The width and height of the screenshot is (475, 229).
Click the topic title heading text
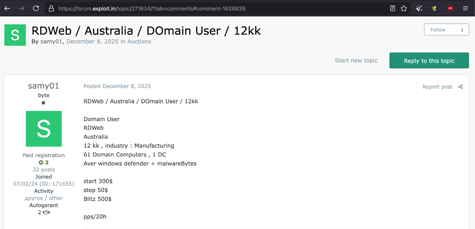click(x=146, y=31)
